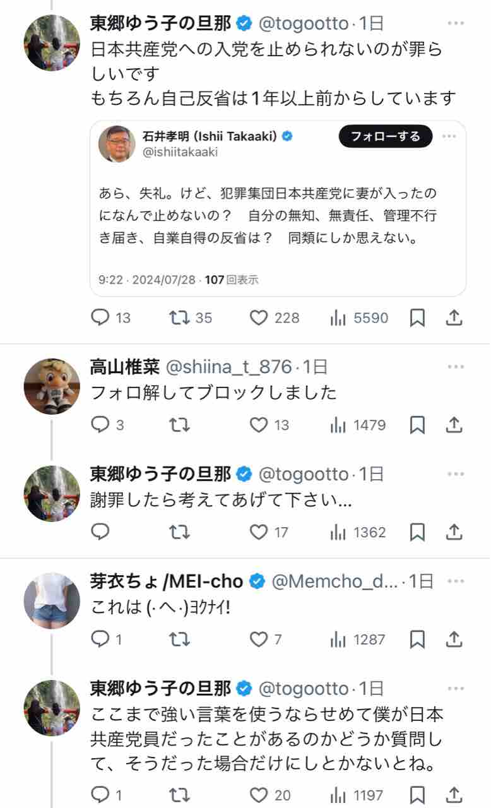
Task: Open more options on quoted Ishii Takaaki tweet
Action: click(449, 136)
